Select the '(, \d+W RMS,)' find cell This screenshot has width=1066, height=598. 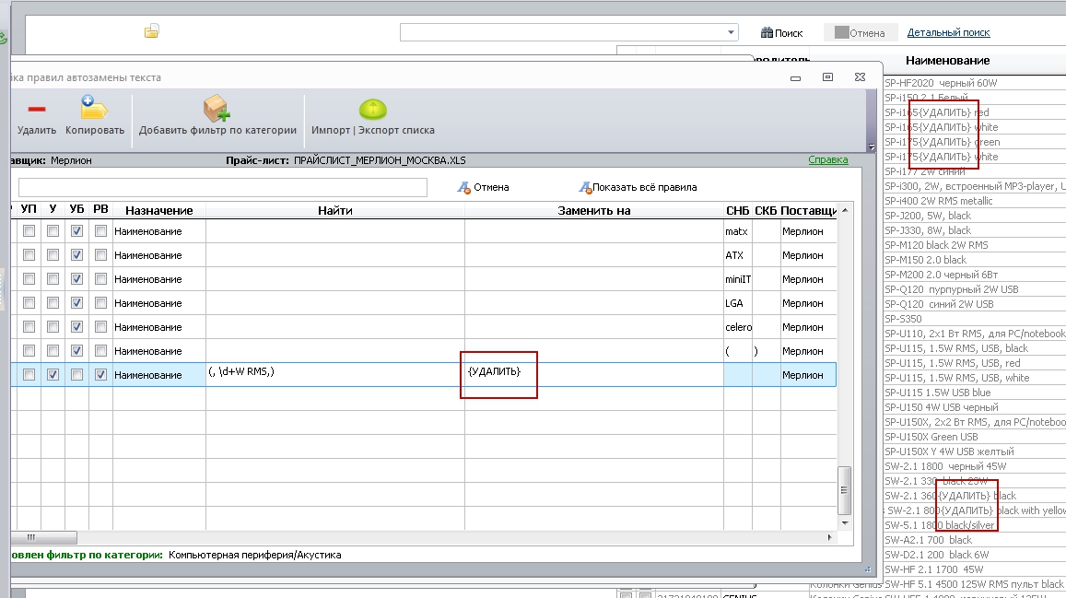[335, 374]
